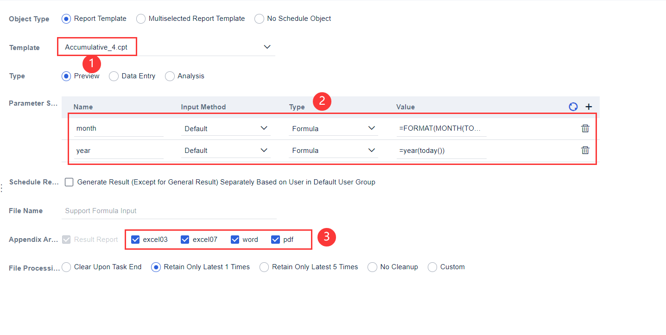Delete the year parameter row

[585, 150]
